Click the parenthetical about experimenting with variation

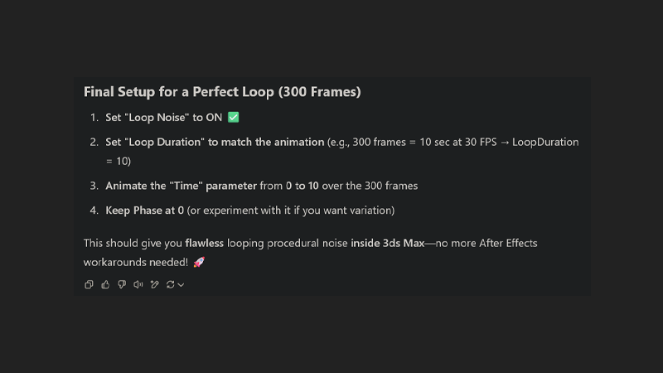(291, 211)
